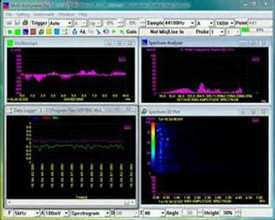275x220 pixels.
Task: Click the green Oscilloscope panel title icon
Action: 10,43
